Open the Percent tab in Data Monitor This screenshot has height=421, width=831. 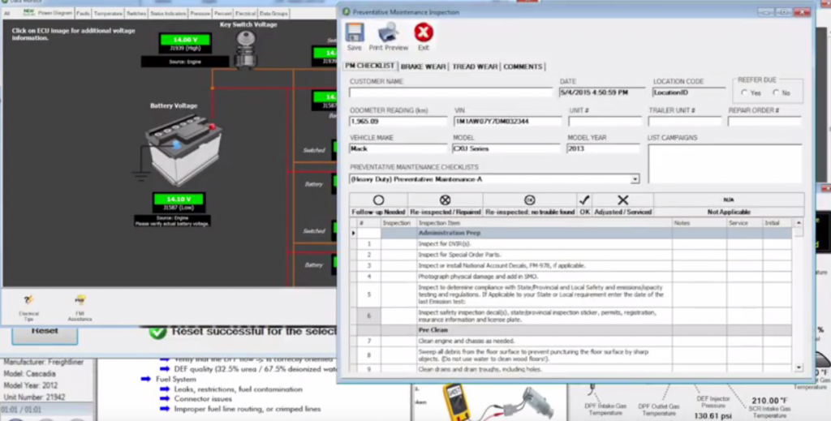click(x=222, y=13)
